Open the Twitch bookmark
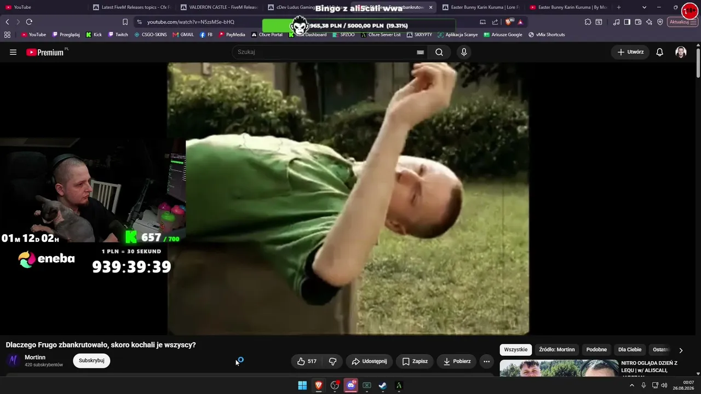Image resolution: width=701 pixels, height=394 pixels. (x=118, y=34)
